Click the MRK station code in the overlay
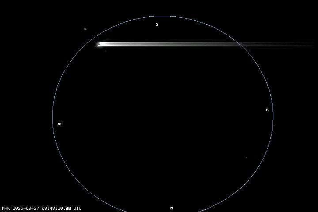This screenshot has width=318, height=212. [6, 208]
